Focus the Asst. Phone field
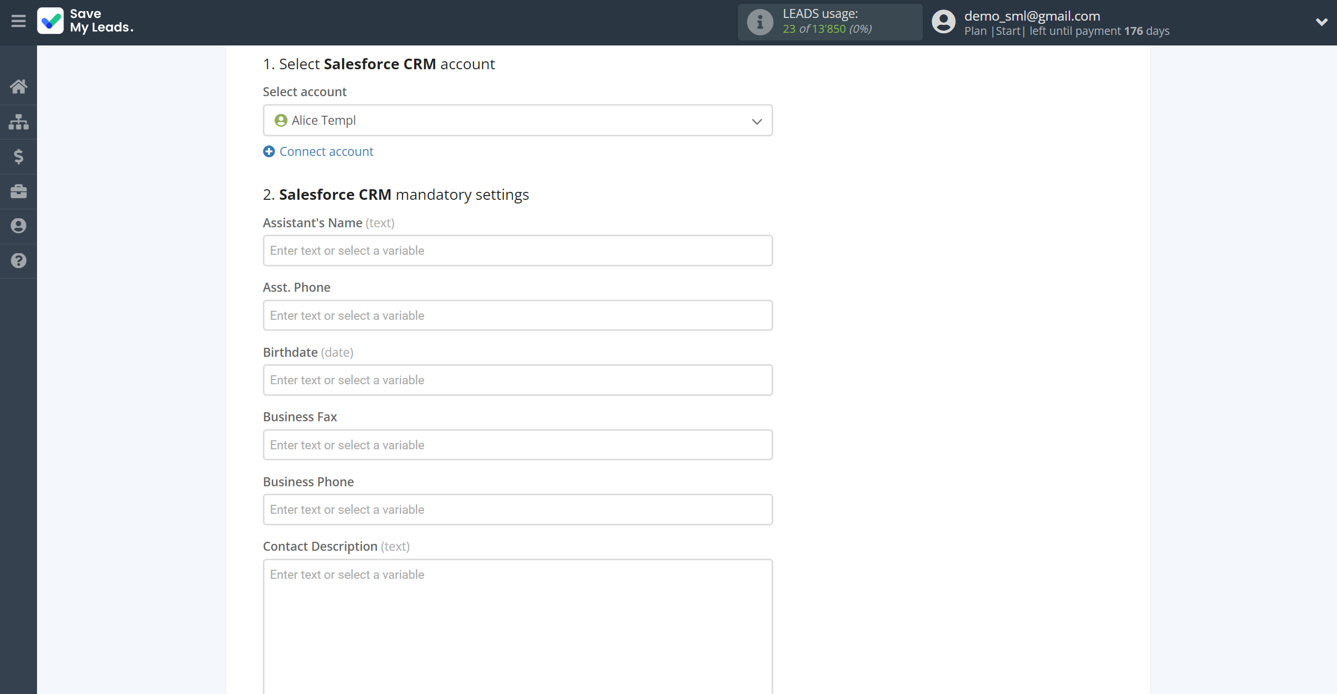The height and width of the screenshot is (694, 1337). click(518, 316)
